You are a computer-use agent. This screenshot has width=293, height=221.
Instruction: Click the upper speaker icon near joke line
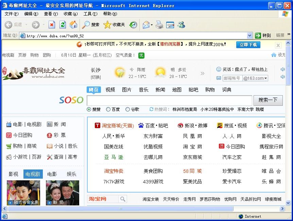pos(282,69)
